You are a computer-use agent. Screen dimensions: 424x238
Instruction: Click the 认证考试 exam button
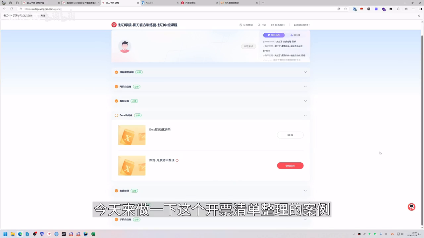[248, 46]
